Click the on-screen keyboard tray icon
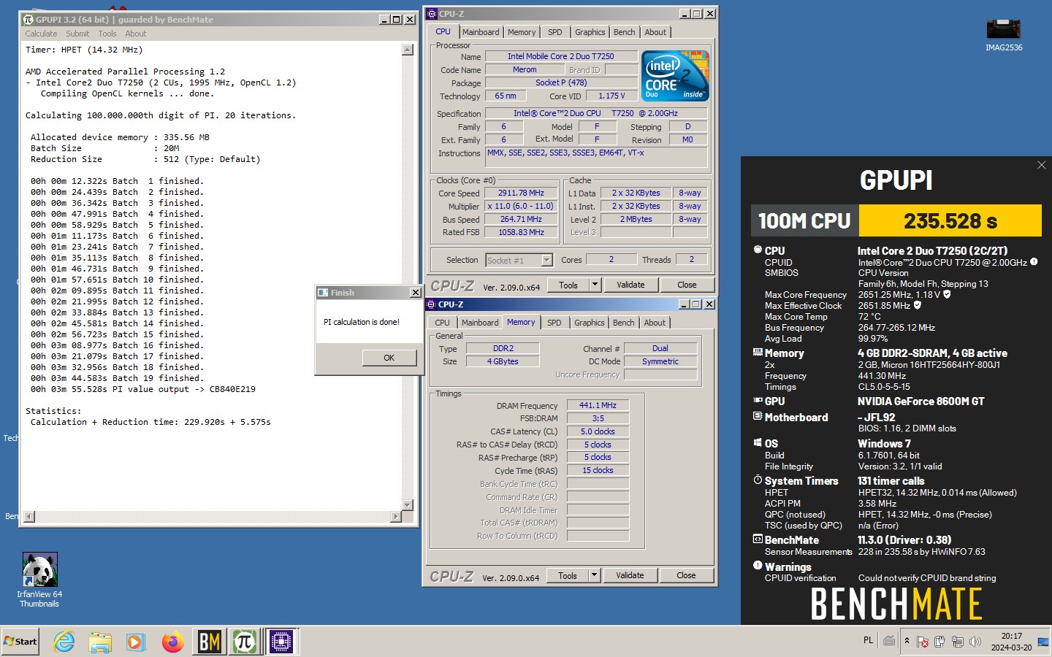 [x=888, y=641]
